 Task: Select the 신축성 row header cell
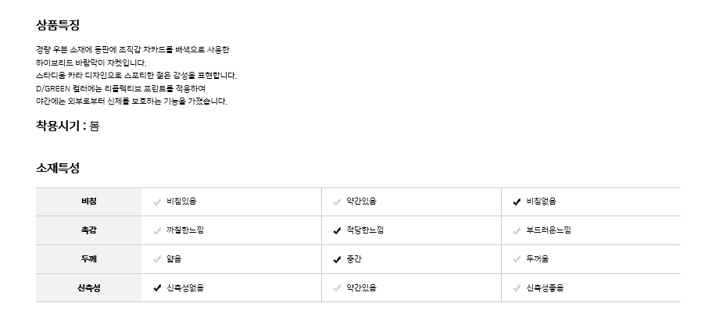[x=88, y=288]
